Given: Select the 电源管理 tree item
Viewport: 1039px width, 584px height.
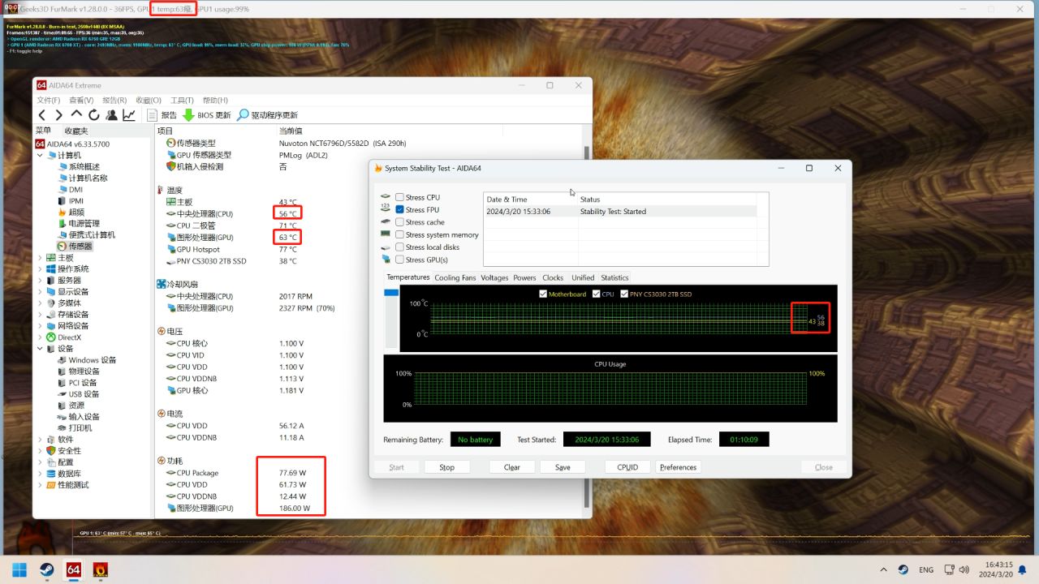Looking at the screenshot, I should [x=79, y=223].
